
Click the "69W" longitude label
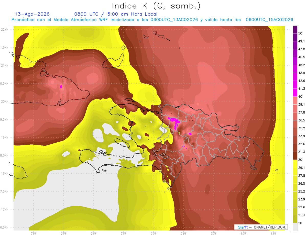point(244,233)
